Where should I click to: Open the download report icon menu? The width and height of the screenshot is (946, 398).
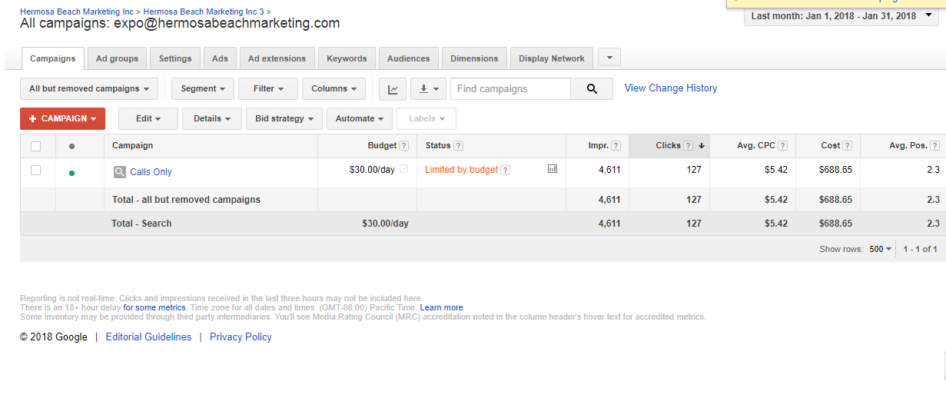428,89
